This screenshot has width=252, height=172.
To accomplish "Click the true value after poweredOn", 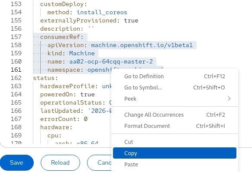I will click(x=87, y=94).
